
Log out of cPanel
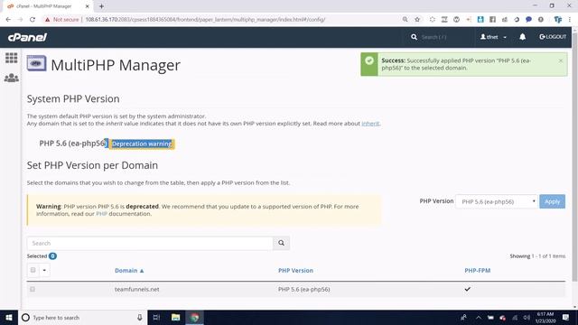tap(553, 37)
